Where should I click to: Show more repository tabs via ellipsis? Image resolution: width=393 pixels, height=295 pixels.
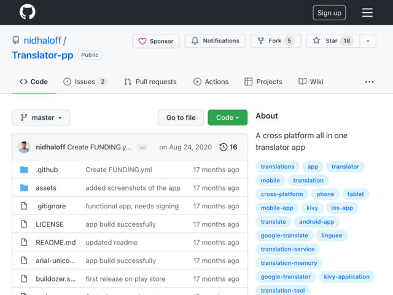point(369,82)
